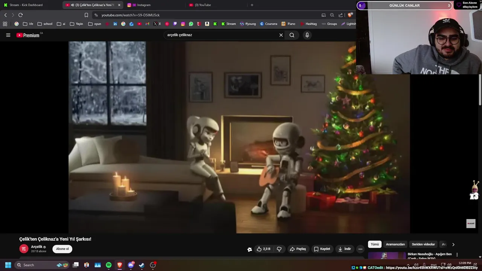This screenshot has height=271, width=482.
Task: Select the youtube.com URL in the address bar
Action: click(x=130, y=15)
